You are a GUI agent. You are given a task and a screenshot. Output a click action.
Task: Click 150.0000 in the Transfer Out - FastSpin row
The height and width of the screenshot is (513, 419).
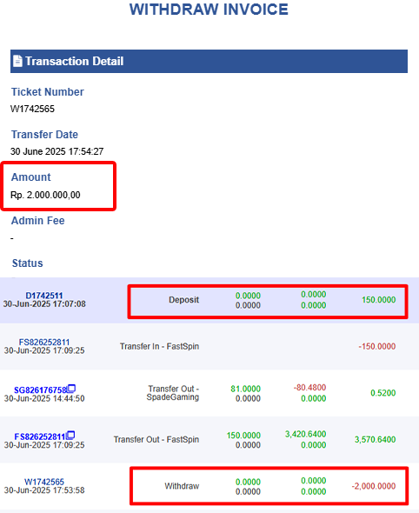pos(243,436)
